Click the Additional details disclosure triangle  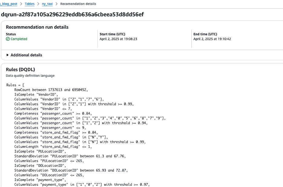7,55
